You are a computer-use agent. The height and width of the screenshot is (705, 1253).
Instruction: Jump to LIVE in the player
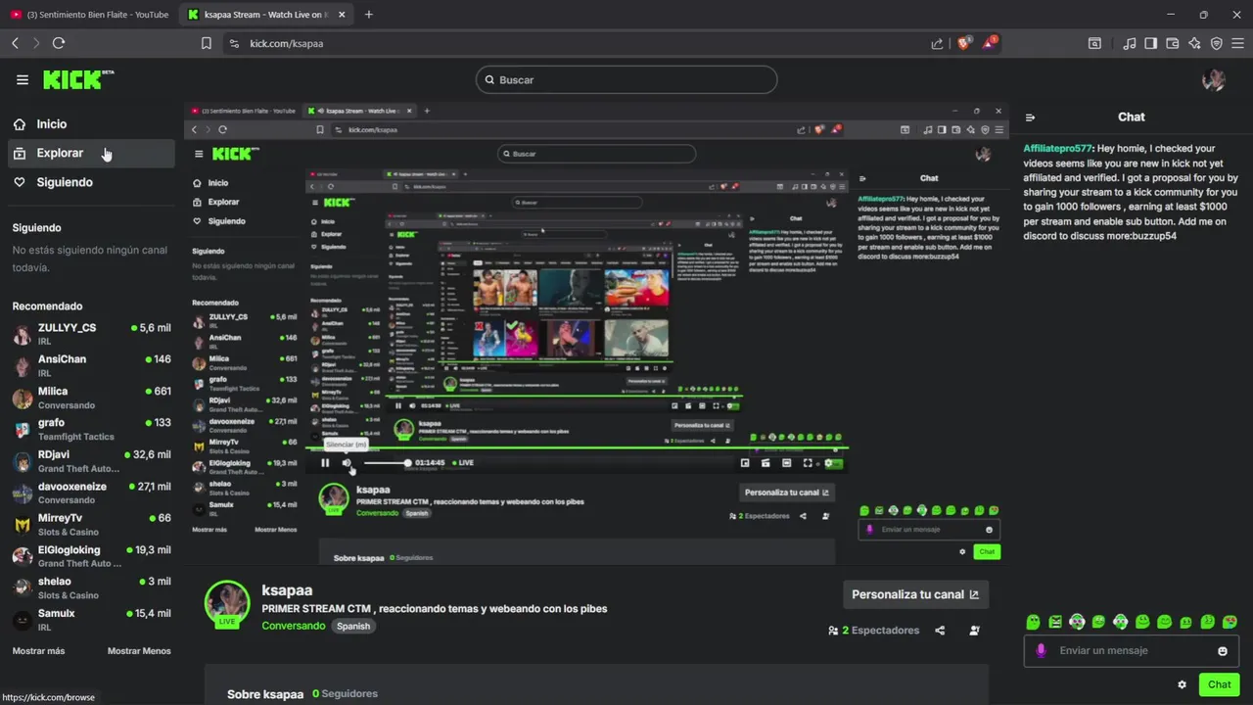tap(462, 463)
